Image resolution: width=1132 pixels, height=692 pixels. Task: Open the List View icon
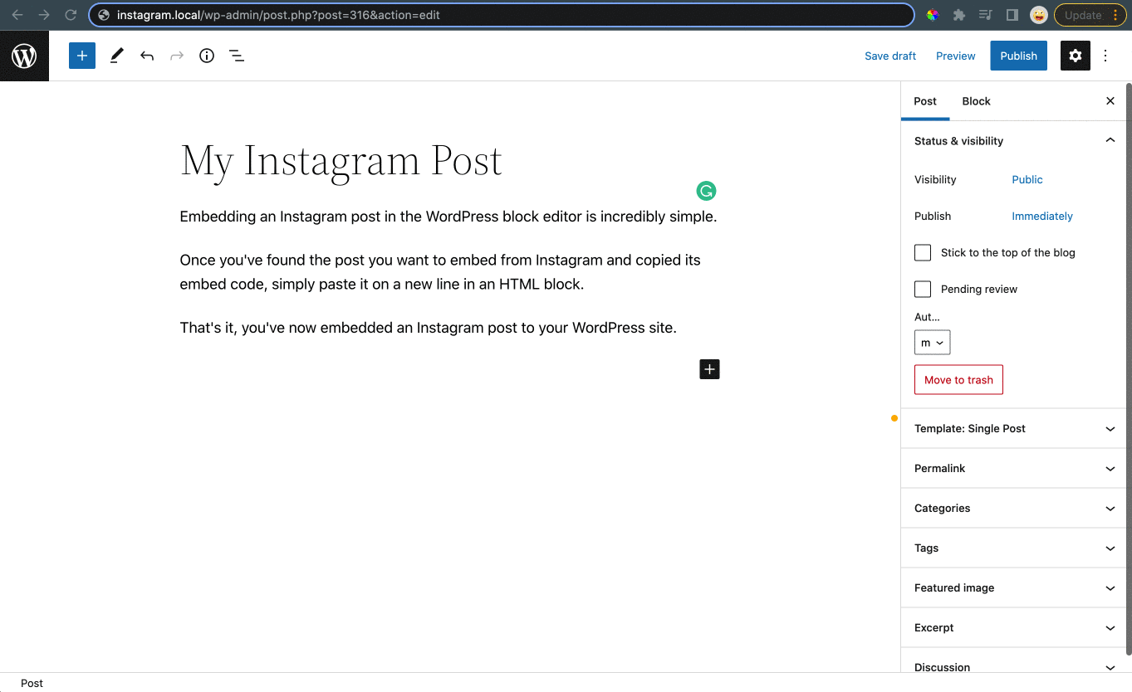(237, 56)
